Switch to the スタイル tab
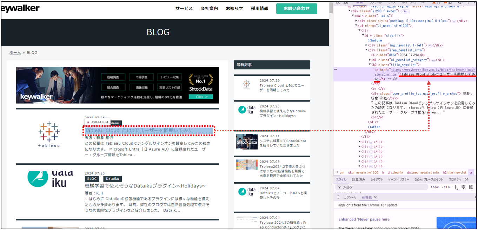This screenshot has height=230, width=478. tap(341, 179)
